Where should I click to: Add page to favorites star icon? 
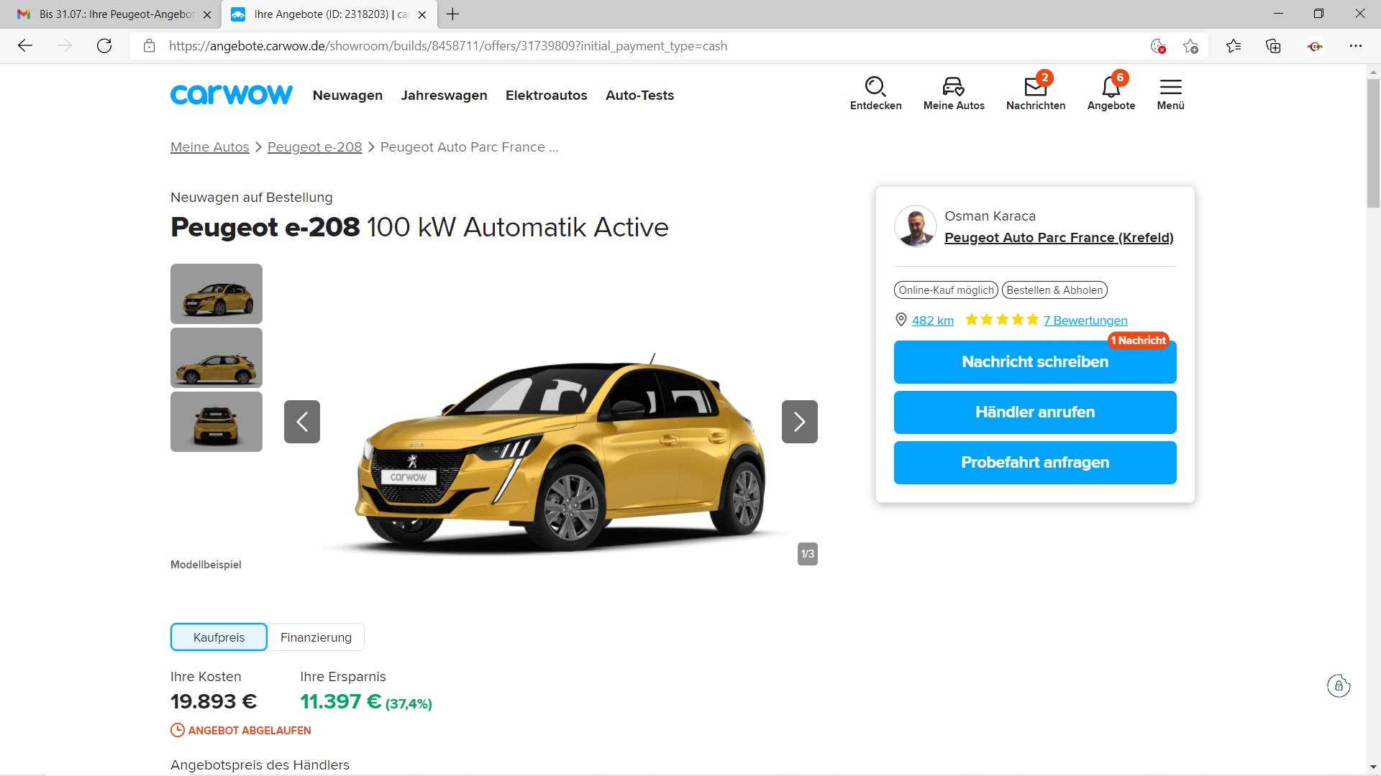[x=1190, y=46]
